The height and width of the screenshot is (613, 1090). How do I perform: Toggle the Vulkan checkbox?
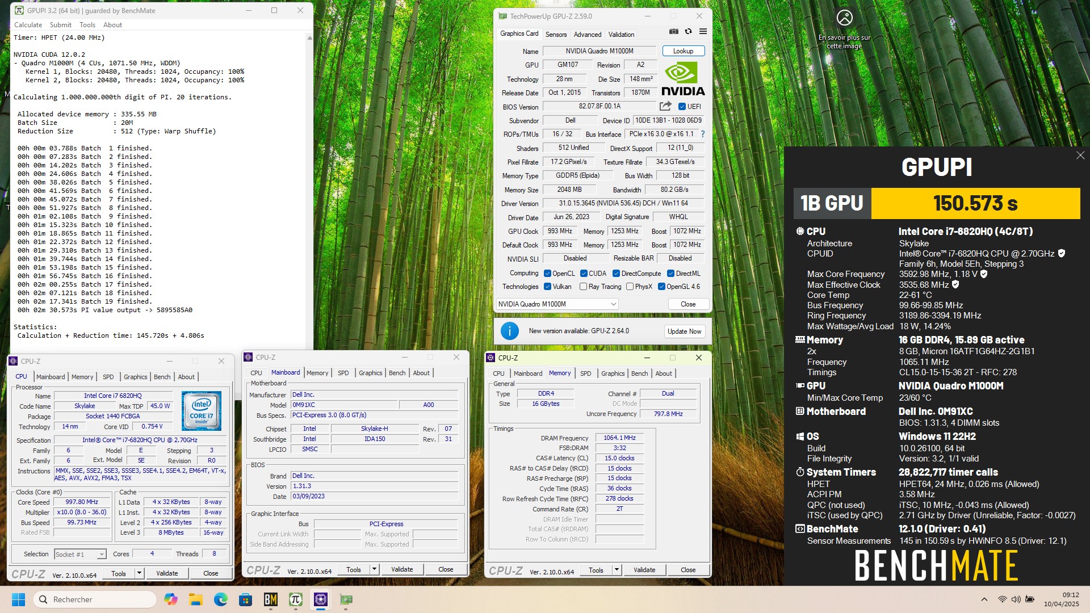click(547, 287)
